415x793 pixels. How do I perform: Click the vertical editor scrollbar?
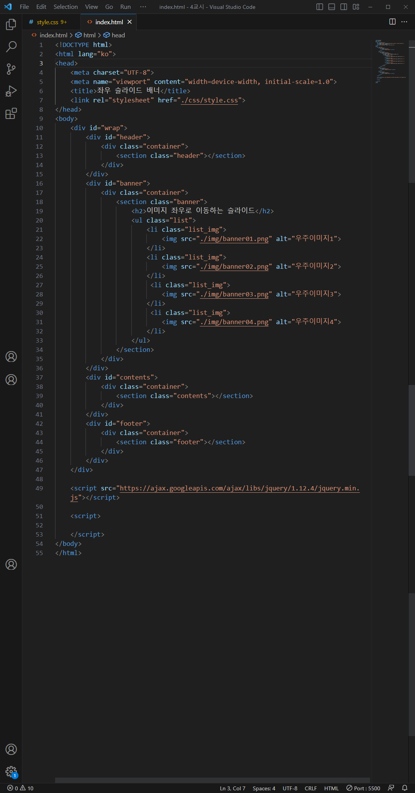[412, 112]
